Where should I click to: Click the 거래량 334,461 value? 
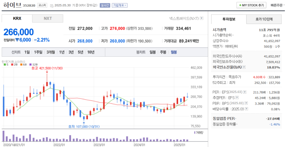coord(183,28)
